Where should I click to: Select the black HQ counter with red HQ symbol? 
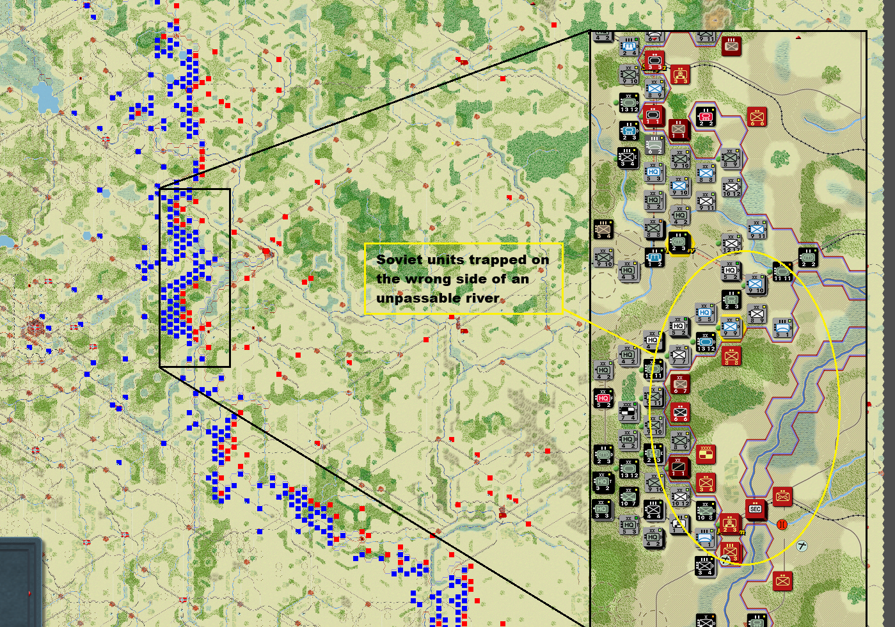click(603, 399)
